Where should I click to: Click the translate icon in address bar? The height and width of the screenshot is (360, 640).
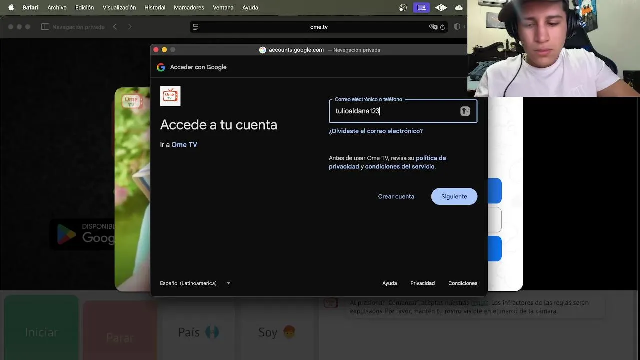pyautogui.click(x=433, y=27)
